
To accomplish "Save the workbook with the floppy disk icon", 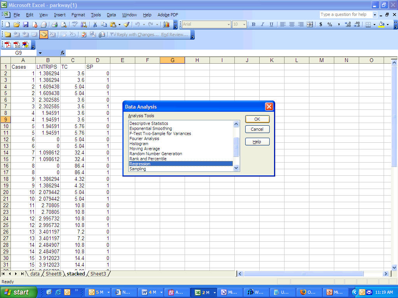I will (26, 24).
